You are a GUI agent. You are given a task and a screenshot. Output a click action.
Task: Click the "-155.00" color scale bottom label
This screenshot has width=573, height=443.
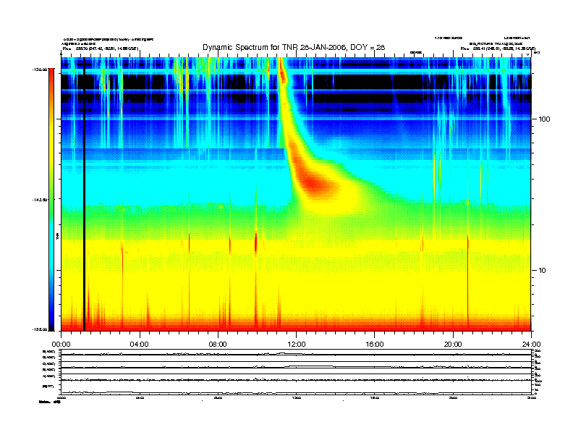(41, 329)
